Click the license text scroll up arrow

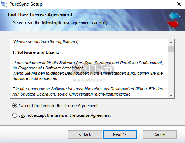(x=171, y=43)
